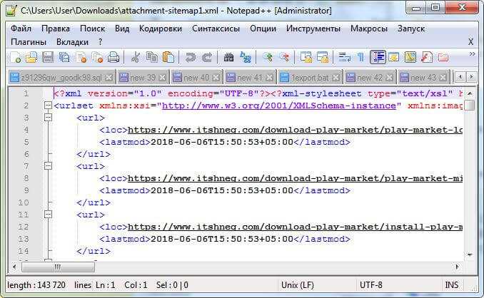Collapse the urlset fold on line 2
484x298 pixels.
[x=48, y=106]
